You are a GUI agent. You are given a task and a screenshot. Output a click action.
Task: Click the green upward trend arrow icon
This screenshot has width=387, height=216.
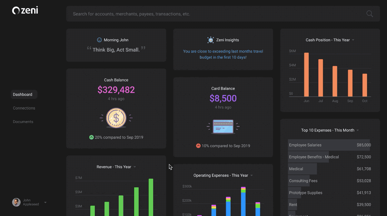pos(92,137)
